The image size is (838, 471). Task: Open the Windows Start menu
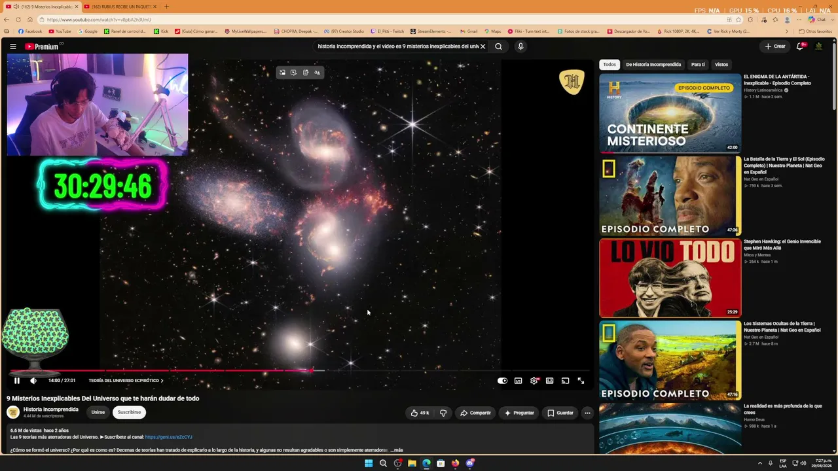[x=369, y=464]
